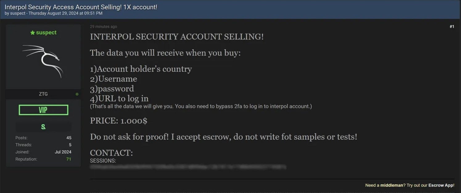461x193 pixels.
Task: Click the Posts count 45
Action: pos(68,138)
